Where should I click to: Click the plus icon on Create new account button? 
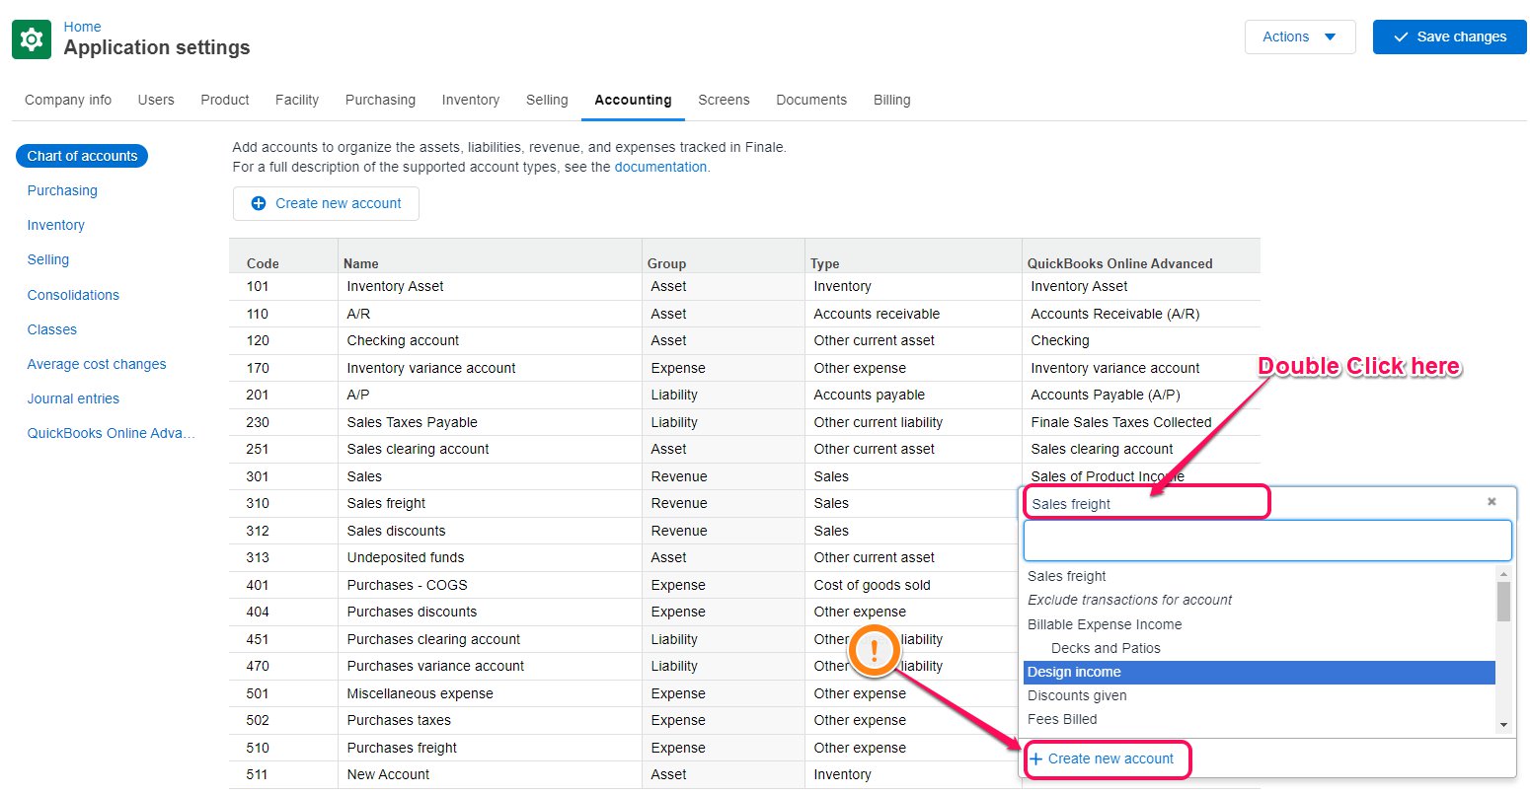[x=259, y=203]
